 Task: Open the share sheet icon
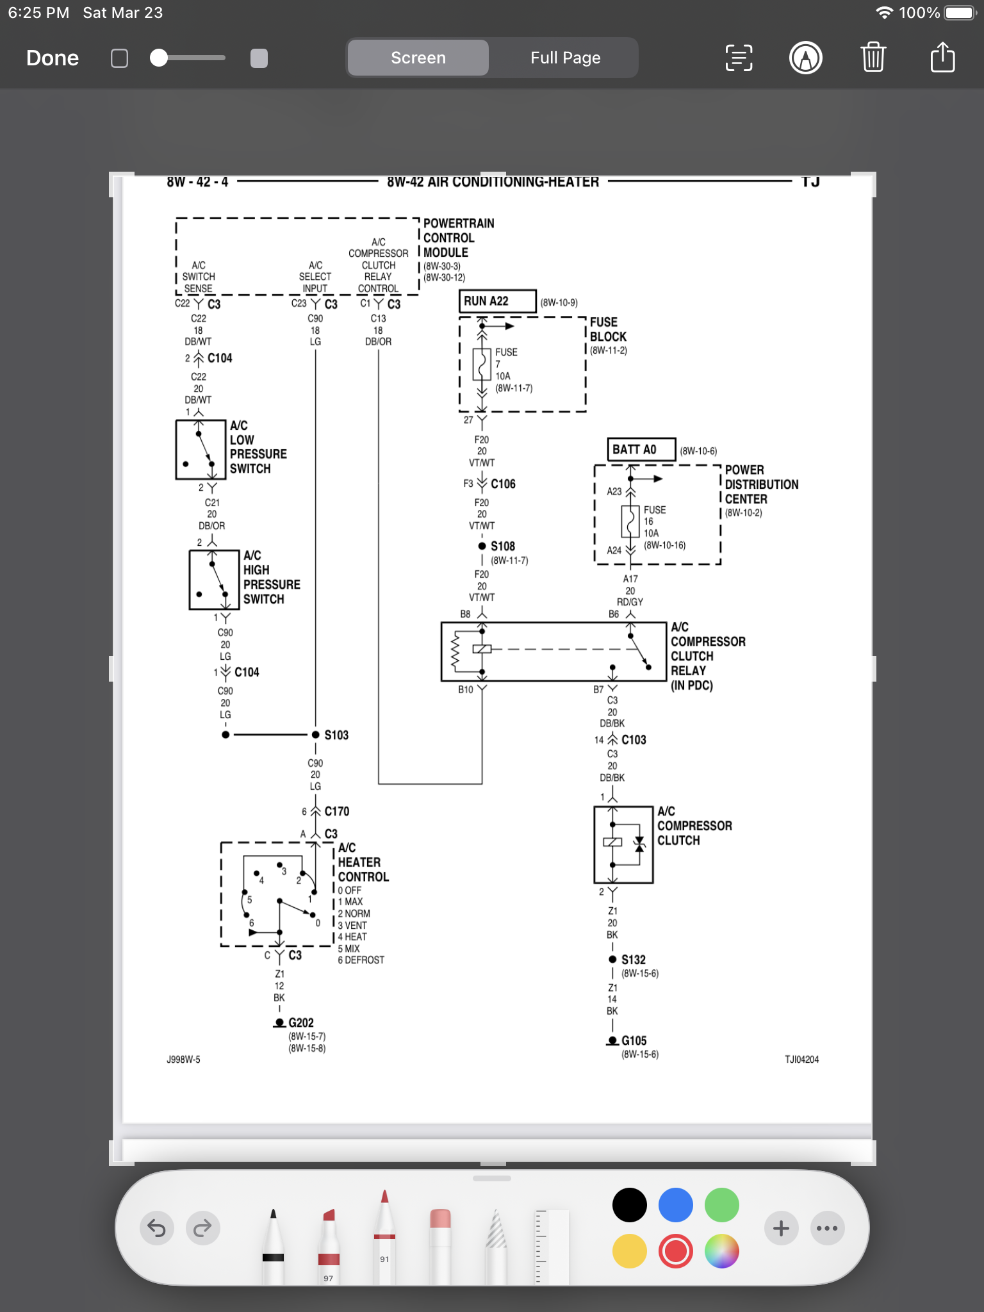(942, 58)
